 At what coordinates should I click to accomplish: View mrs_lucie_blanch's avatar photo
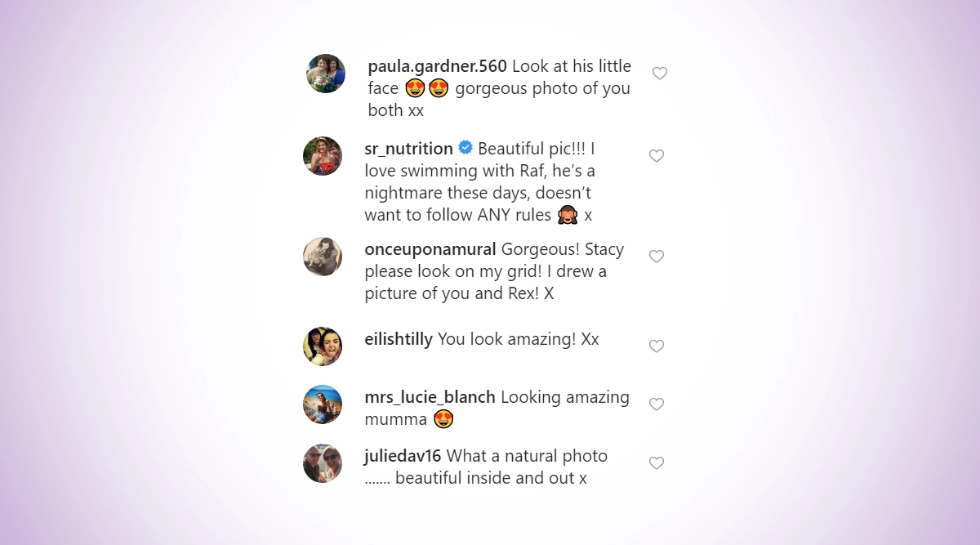pos(323,404)
